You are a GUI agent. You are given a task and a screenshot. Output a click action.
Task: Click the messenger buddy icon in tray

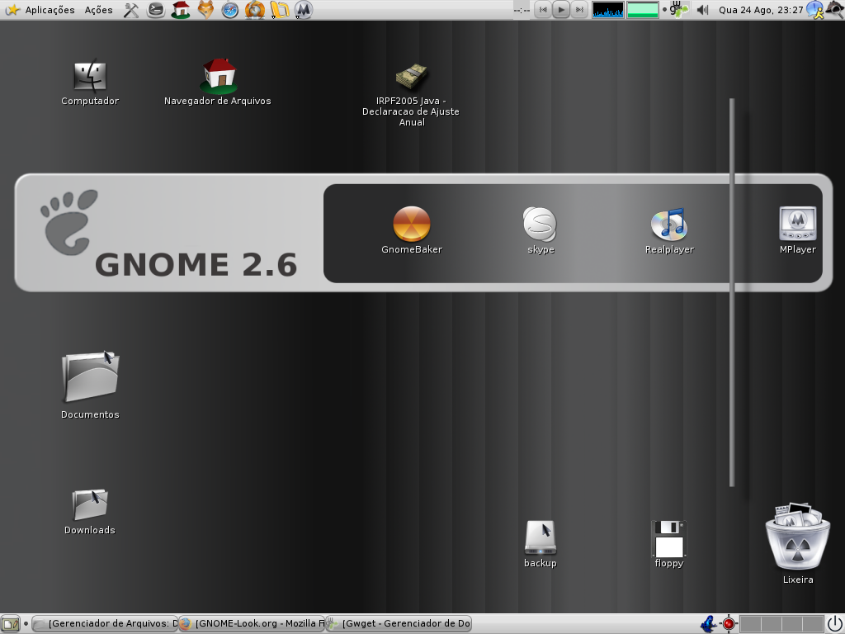point(815,10)
